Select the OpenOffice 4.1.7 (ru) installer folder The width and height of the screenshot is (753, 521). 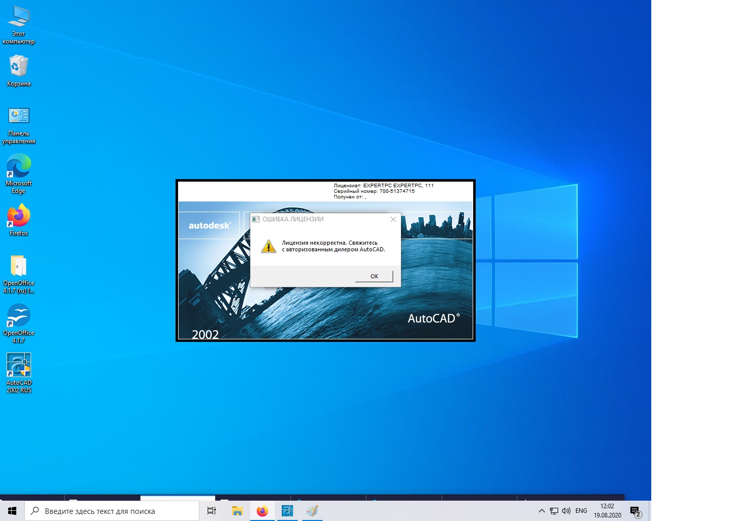[x=19, y=274]
